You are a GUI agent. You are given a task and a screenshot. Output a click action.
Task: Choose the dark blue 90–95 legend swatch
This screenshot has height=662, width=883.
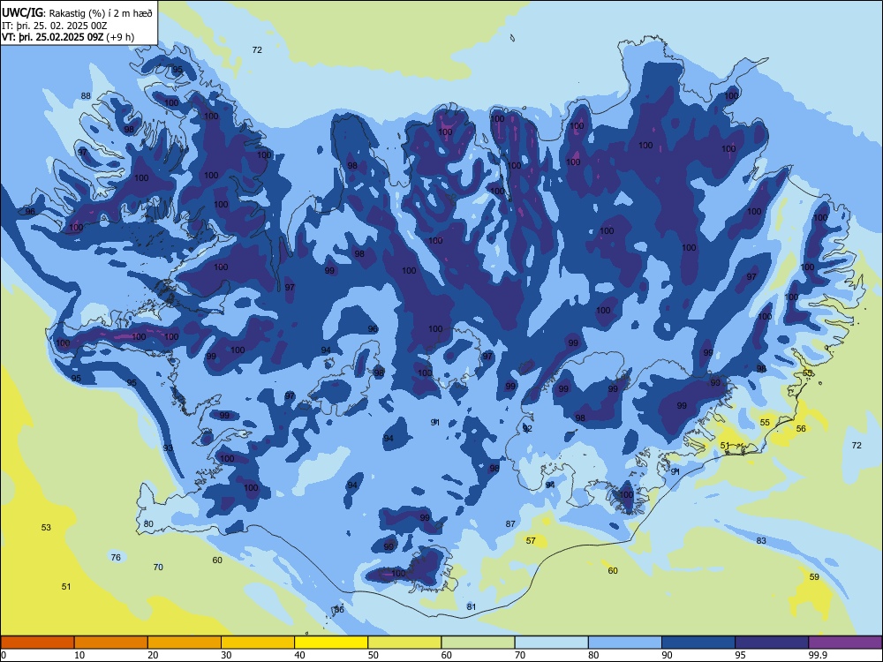coord(698,643)
